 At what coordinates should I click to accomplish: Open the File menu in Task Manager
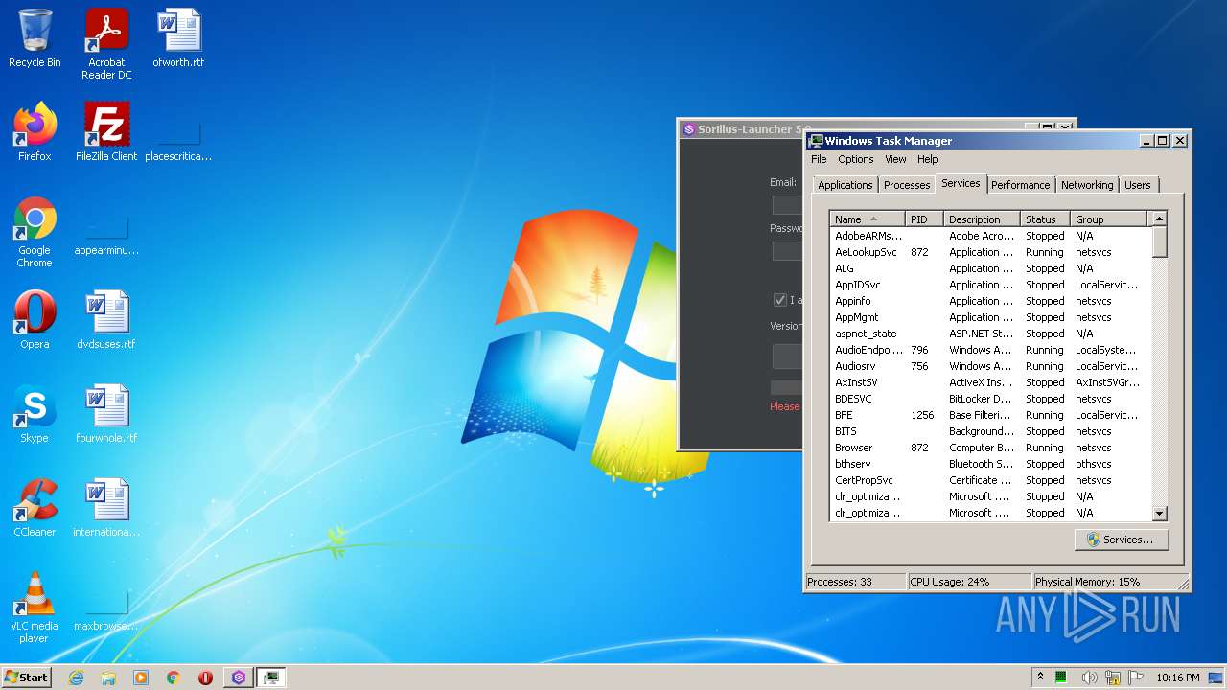coord(819,159)
